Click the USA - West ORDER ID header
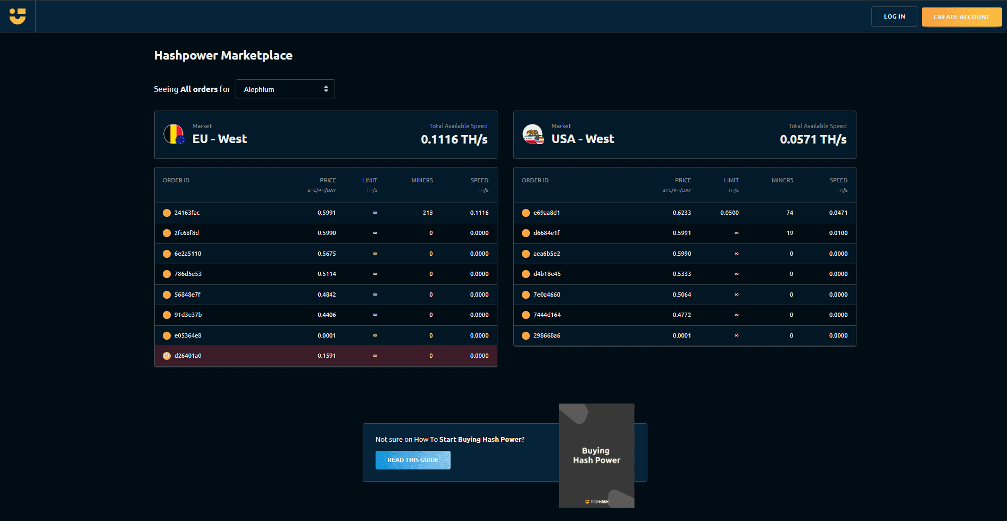This screenshot has height=521, width=1007. point(535,180)
